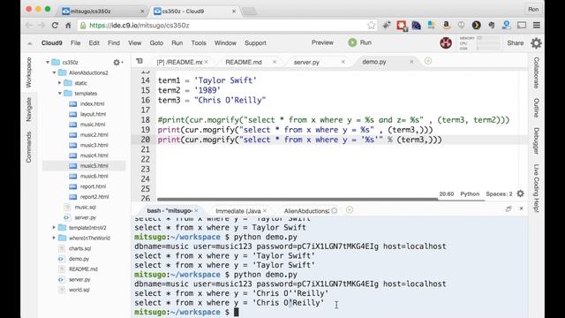Click the Amazon extension icon
The width and height of the screenshot is (565, 318).
point(446,25)
